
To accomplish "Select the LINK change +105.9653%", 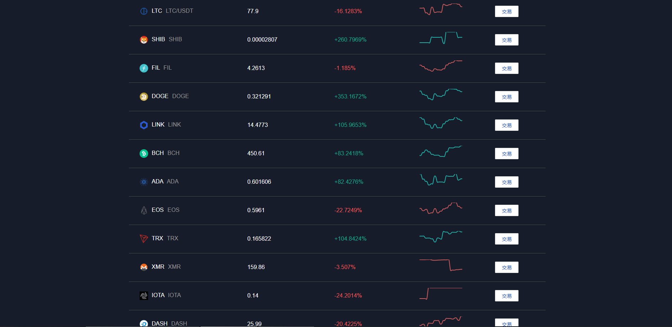I will [350, 125].
